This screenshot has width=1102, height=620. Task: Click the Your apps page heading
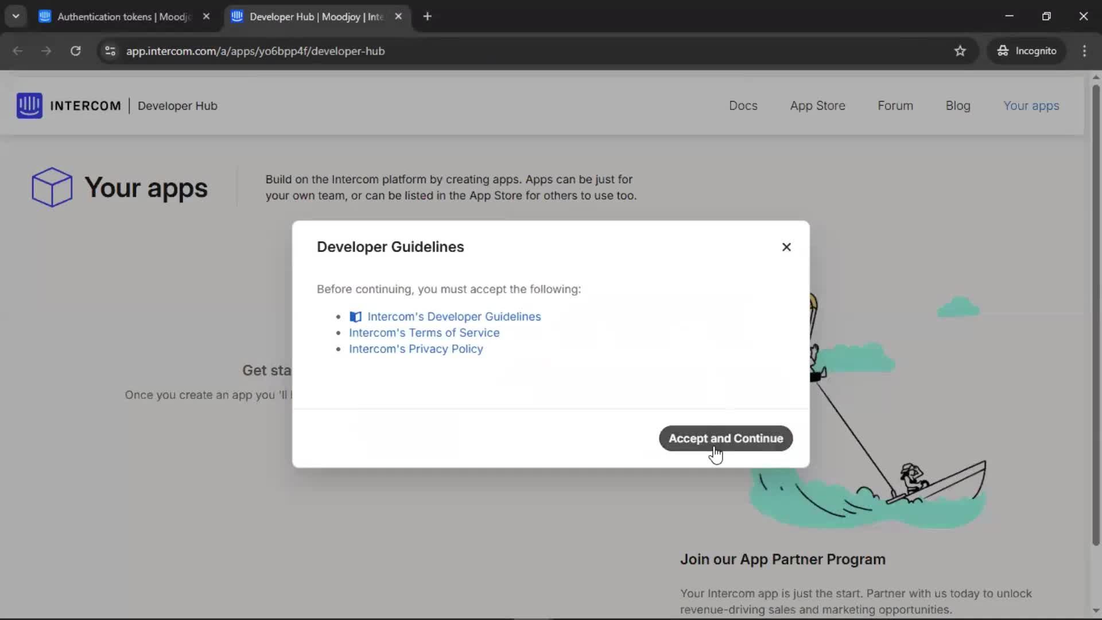click(146, 188)
